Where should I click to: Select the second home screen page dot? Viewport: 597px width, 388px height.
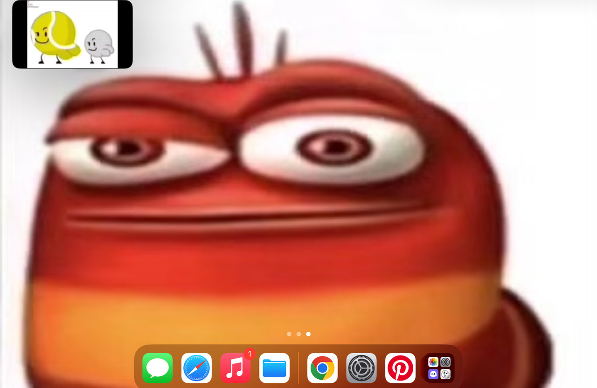pos(298,334)
